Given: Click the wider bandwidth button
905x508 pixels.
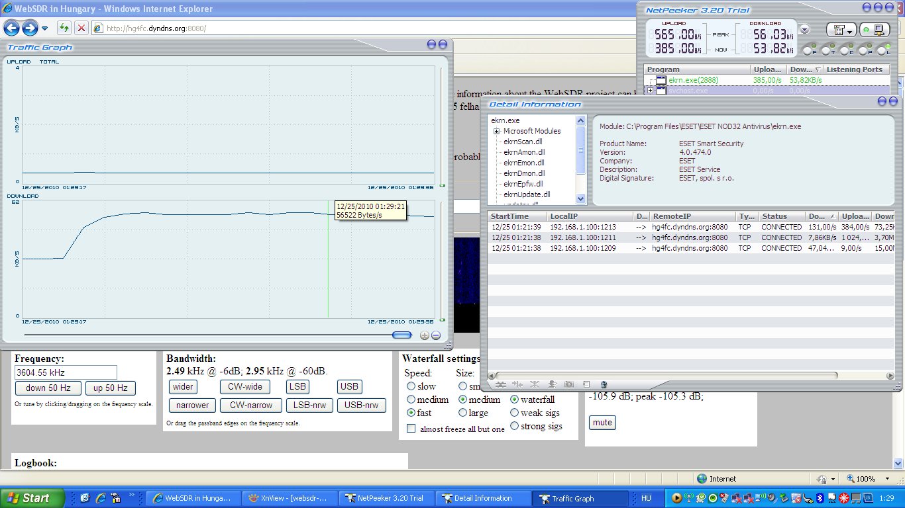Looking at the screenshot, I should 184,387.
